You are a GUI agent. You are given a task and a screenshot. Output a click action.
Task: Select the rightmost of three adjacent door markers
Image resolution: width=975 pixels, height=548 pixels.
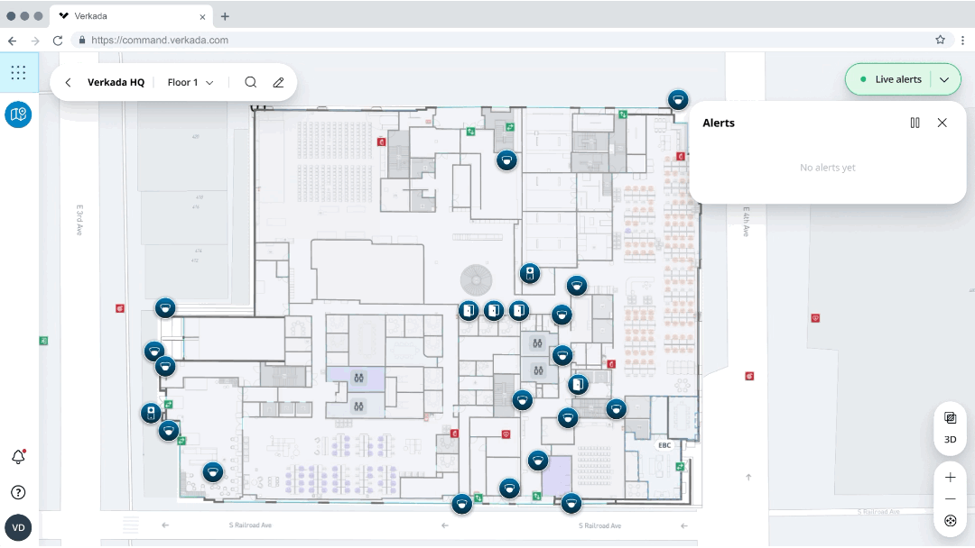519,310
